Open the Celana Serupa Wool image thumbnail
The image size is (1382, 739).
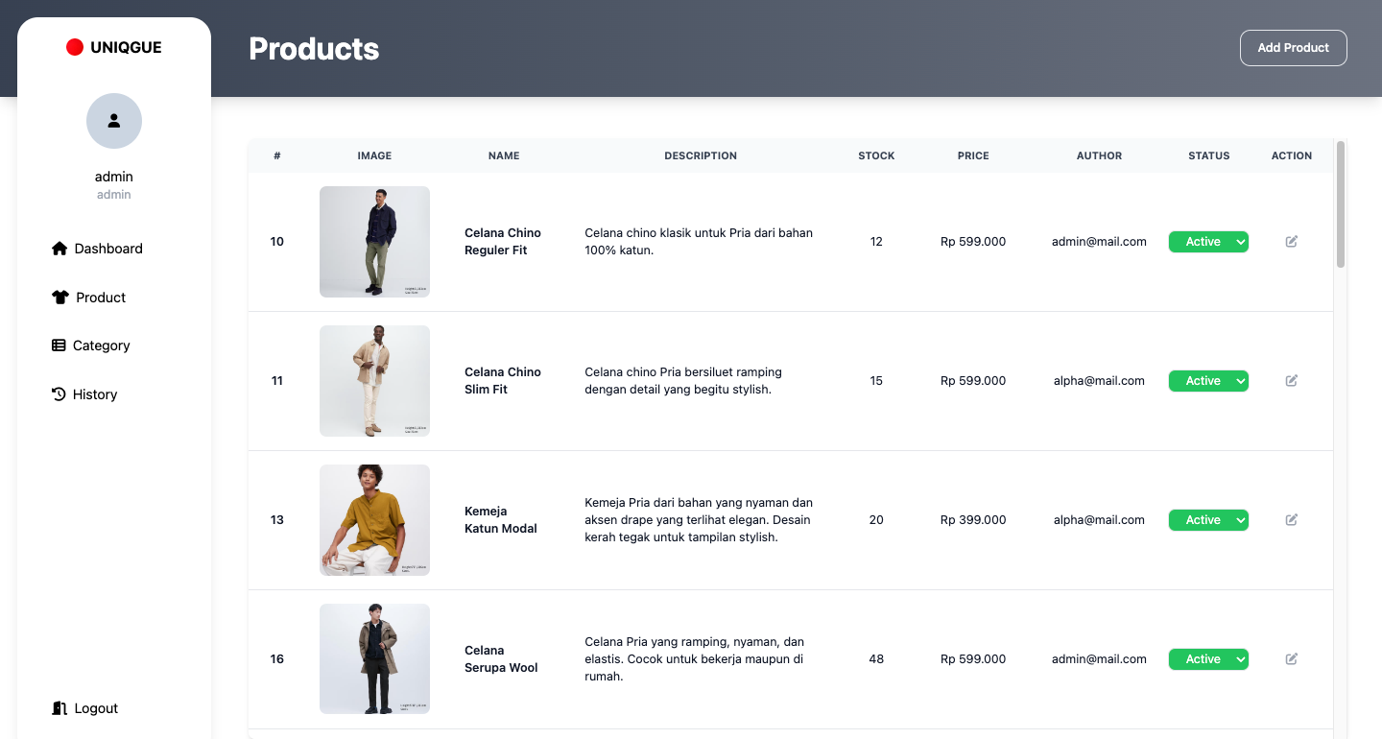coord(374,659)
